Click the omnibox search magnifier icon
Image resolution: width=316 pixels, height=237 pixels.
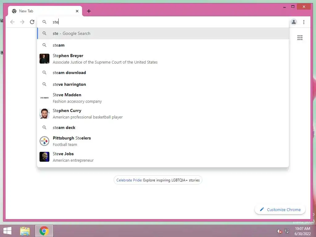pyautogui.click(x=44, y=22)
